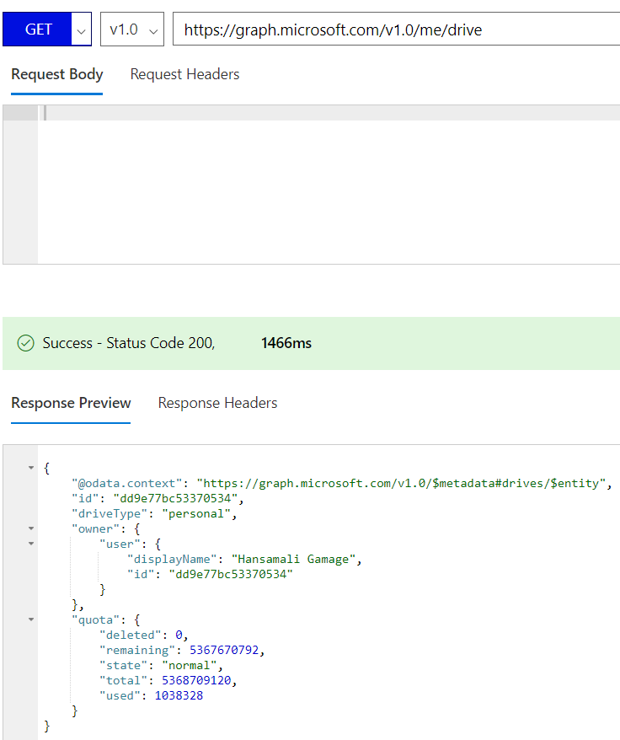Switch to the Request Body tab
Image resolution: width=620 pixels, height=740 pixels.
[57, 74]
